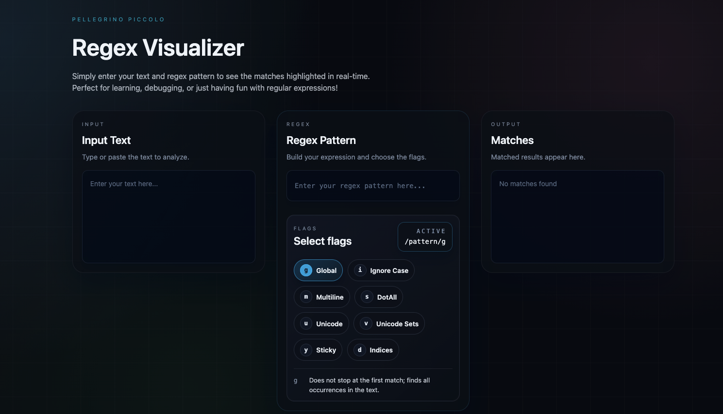Turn on the Multiline flag
Viewport: 723px width, 414px height.
tap(322, 297)
